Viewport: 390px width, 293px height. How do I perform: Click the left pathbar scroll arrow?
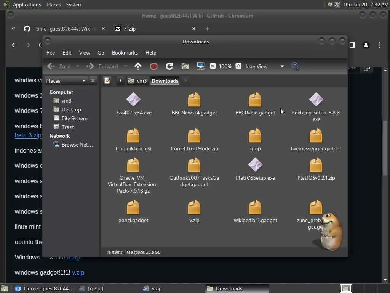[121, 80]
